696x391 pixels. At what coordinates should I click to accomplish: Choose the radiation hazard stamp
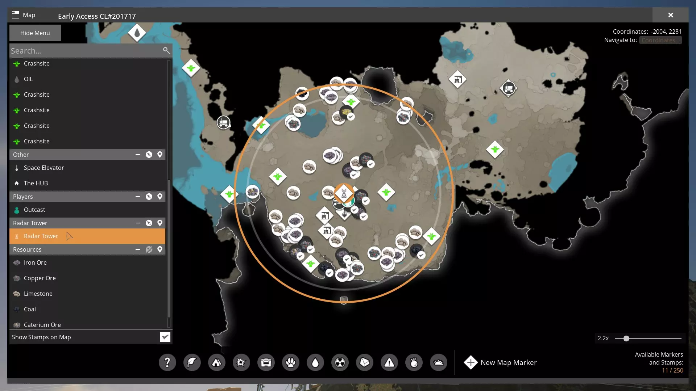[340, 362]
